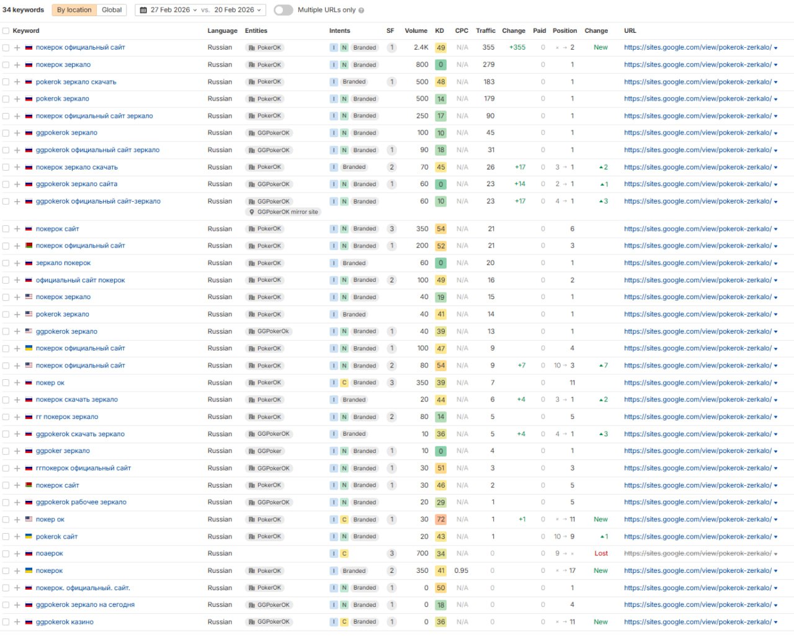794x638 pixels.
Task: Open keyword link ggpokerok зеркало на сегодня
Action: pos(85,604)
